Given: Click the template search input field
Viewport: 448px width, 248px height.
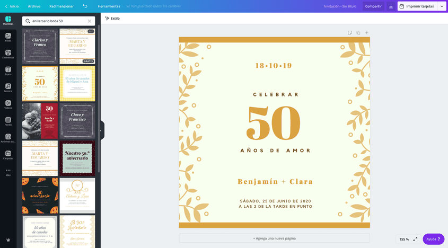Looking at the screenshot, I should (x=58, y=21).
